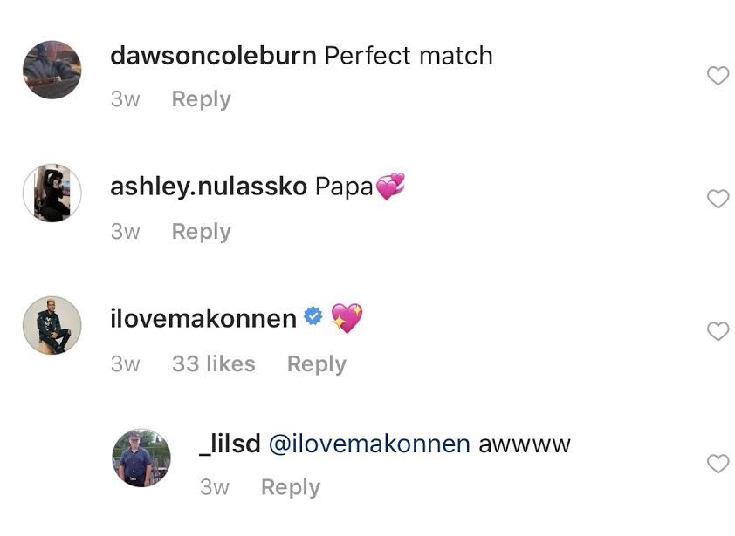The image size is (735, 536).
Task: Tap the @ilovemakonnen mention in reply
Action: pyautogui.click(x=369, y=444)
